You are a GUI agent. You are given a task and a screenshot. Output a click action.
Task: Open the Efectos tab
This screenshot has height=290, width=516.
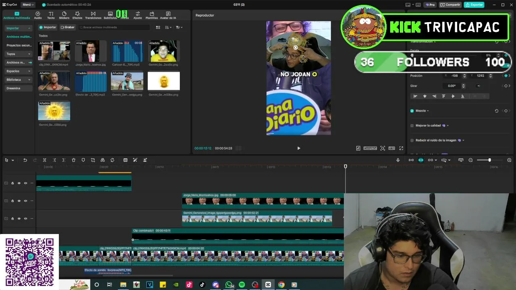point(77,15)
